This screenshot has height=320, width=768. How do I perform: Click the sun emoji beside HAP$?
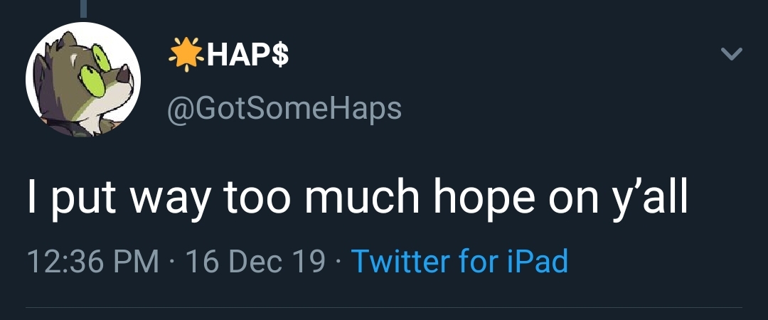(x=186, y=54)
